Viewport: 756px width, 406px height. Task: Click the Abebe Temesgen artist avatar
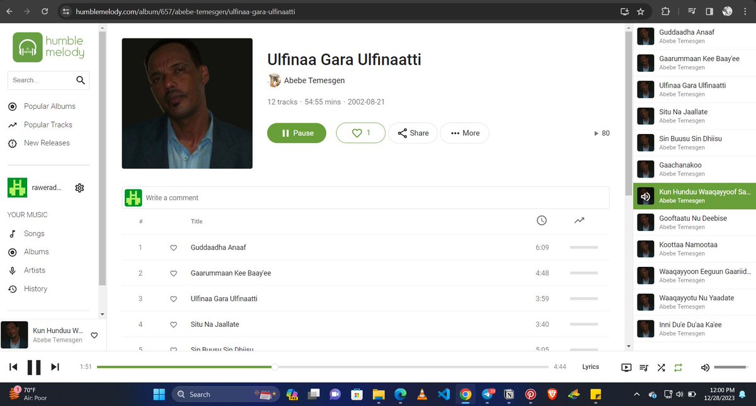coord(274,80)
